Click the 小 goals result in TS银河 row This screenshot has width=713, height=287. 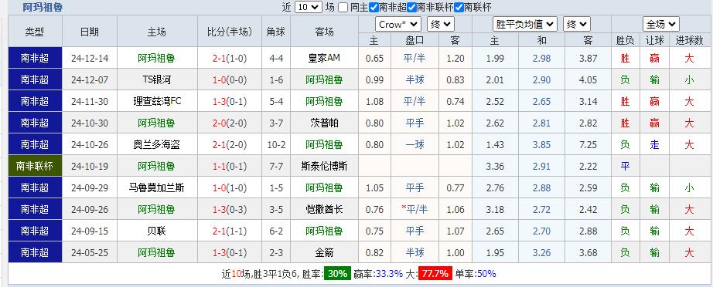689,79
